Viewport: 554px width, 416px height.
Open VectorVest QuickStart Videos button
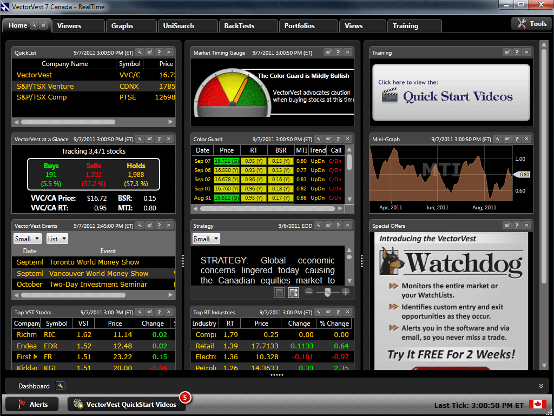pyautogui.click(x=127, y=404)
